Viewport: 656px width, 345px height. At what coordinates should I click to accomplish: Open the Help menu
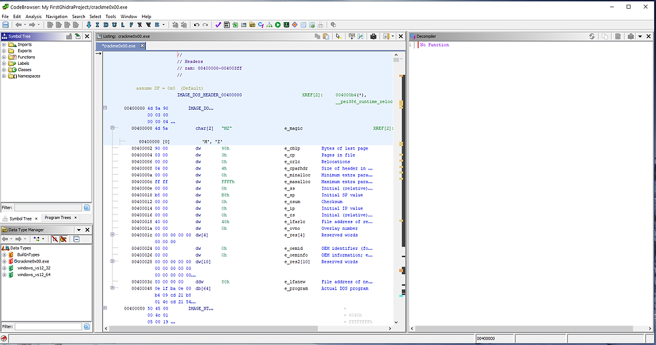(x=147, y=16)
